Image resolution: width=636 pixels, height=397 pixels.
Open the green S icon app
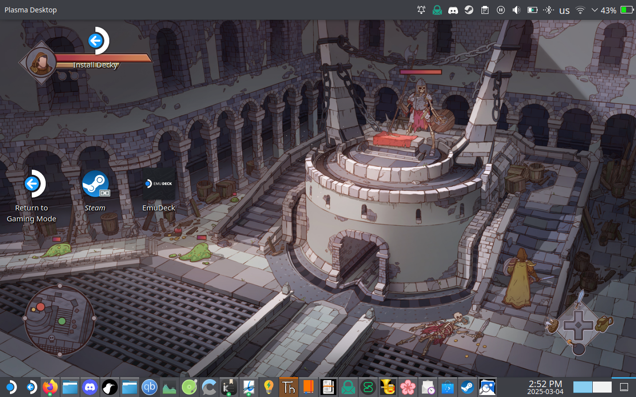click(x=368, y=387)
